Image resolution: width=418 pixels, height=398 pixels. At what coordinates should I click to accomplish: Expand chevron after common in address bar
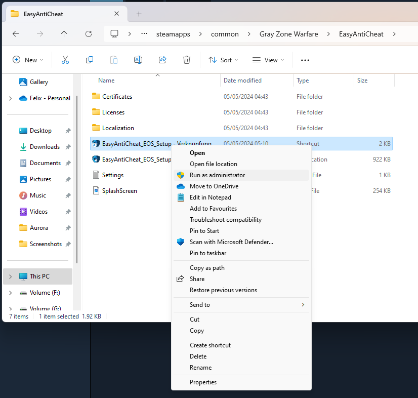[249, 34]
